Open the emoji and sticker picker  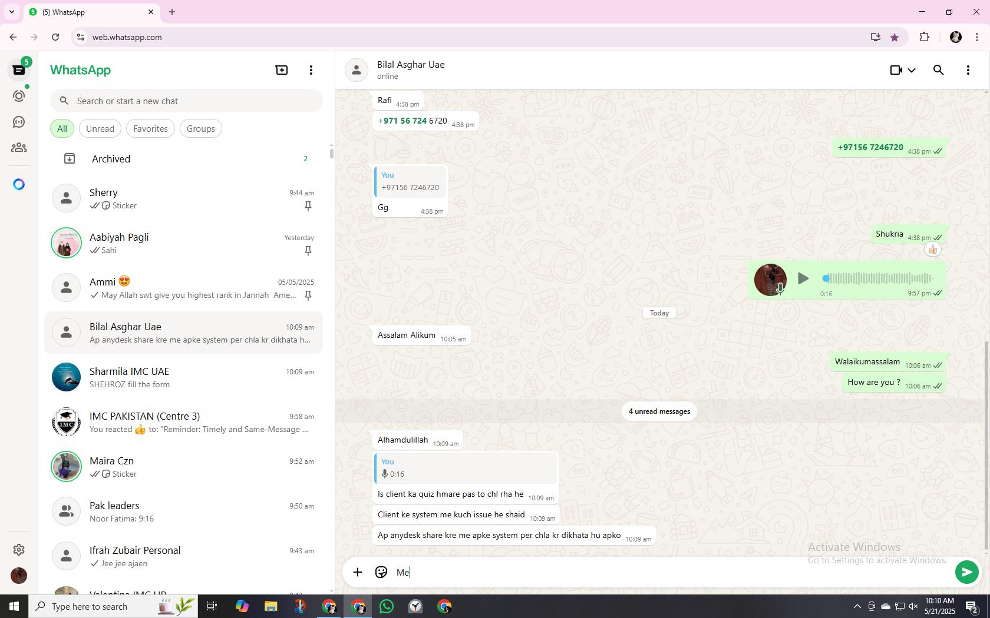(x=381, y=572)
